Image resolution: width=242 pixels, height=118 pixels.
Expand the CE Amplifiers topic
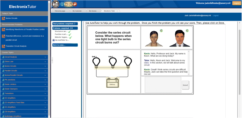click(x=45, y=98)
